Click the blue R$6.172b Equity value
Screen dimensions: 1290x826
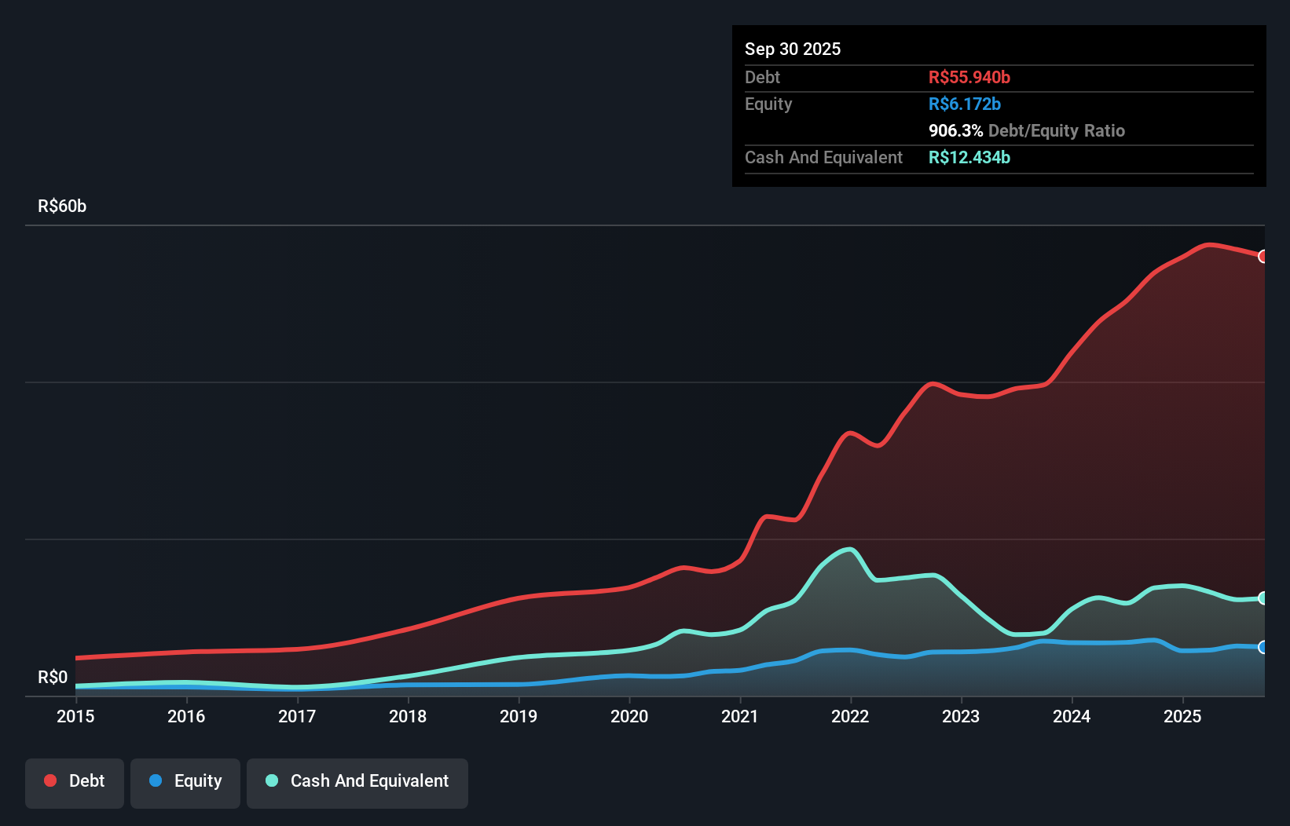964,104
